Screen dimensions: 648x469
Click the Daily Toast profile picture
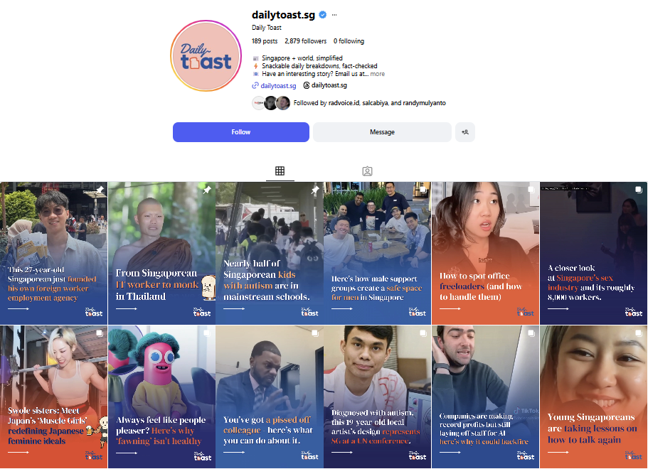coord(206,55)
